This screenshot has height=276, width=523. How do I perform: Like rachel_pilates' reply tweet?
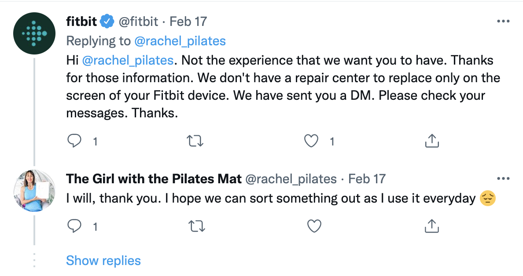click(x=314, y=226)
